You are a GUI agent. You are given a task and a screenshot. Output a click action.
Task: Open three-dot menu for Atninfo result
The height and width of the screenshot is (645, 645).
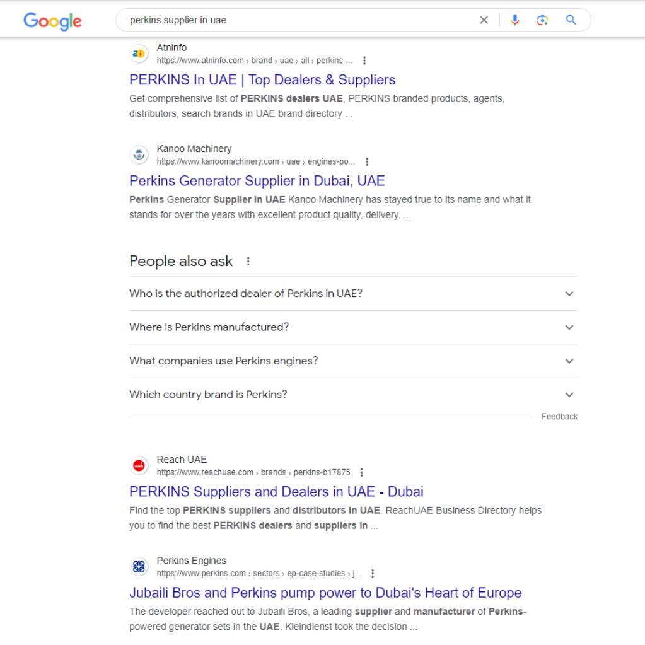click(x=364, y=61)
